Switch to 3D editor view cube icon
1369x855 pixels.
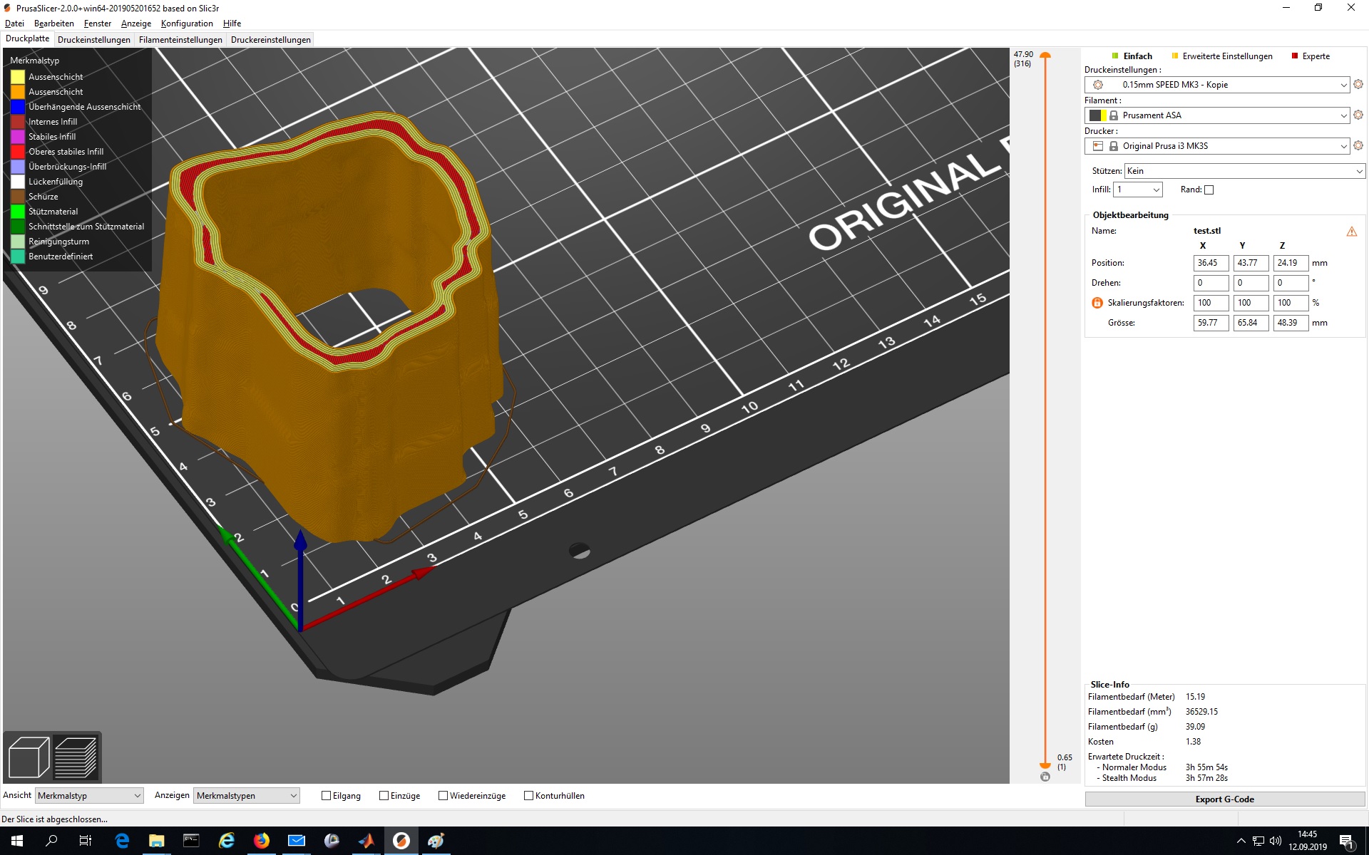29,757
